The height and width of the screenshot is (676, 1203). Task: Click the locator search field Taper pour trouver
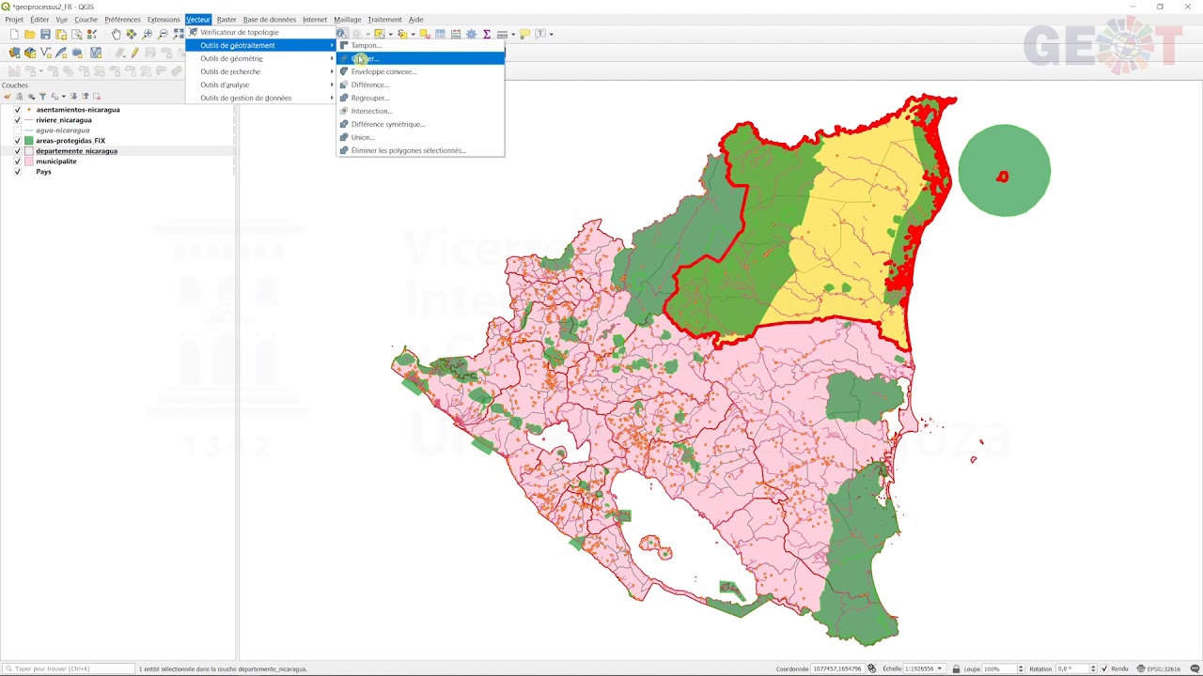69,668
